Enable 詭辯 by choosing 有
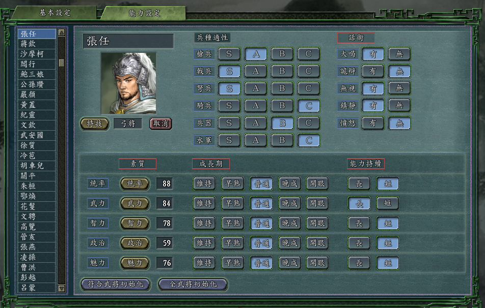The height and width of the screenshot is (308, 485). tap(373, 71)
